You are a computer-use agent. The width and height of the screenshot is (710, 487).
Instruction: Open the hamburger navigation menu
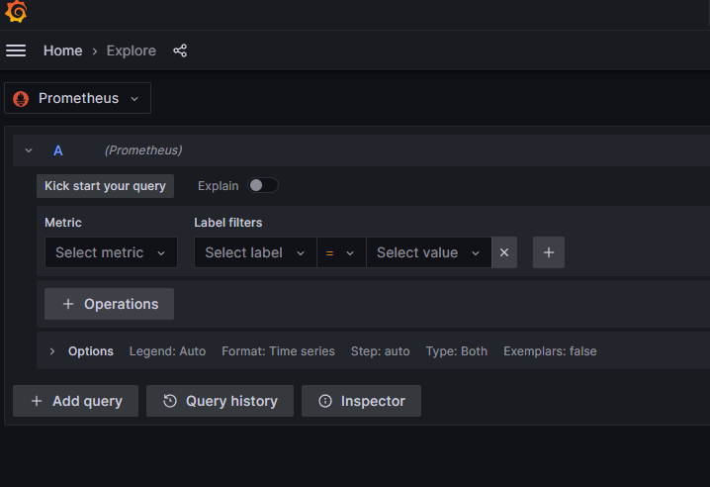tap(16, 50)
